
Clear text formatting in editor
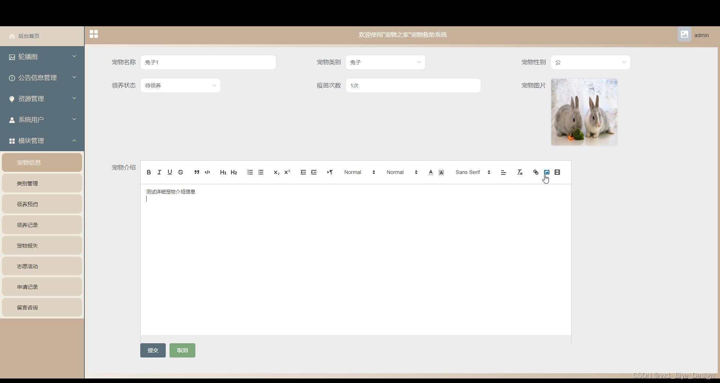(x=520, y=172)
